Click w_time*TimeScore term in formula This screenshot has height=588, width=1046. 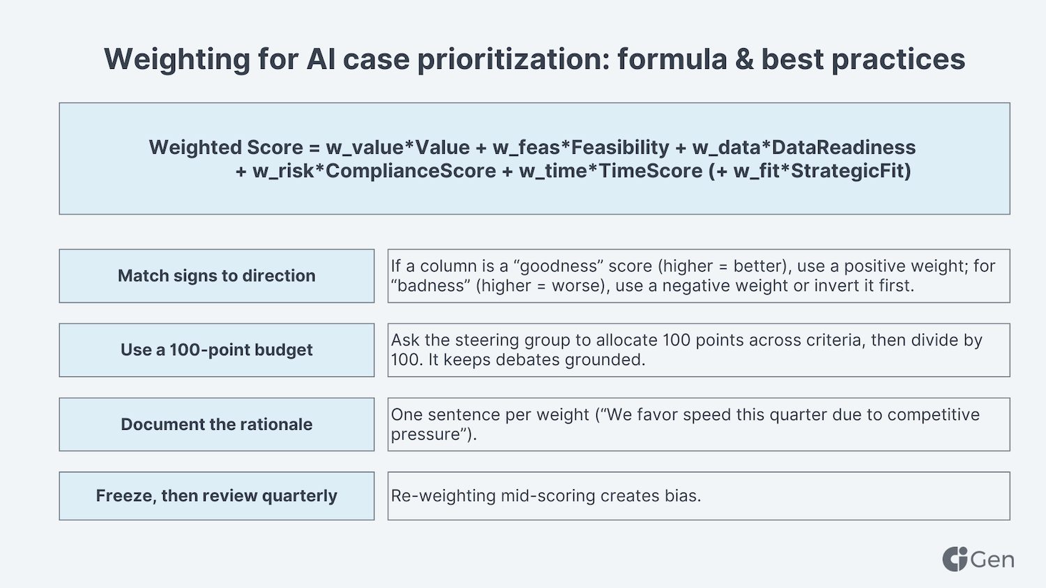tap(611, 171)
